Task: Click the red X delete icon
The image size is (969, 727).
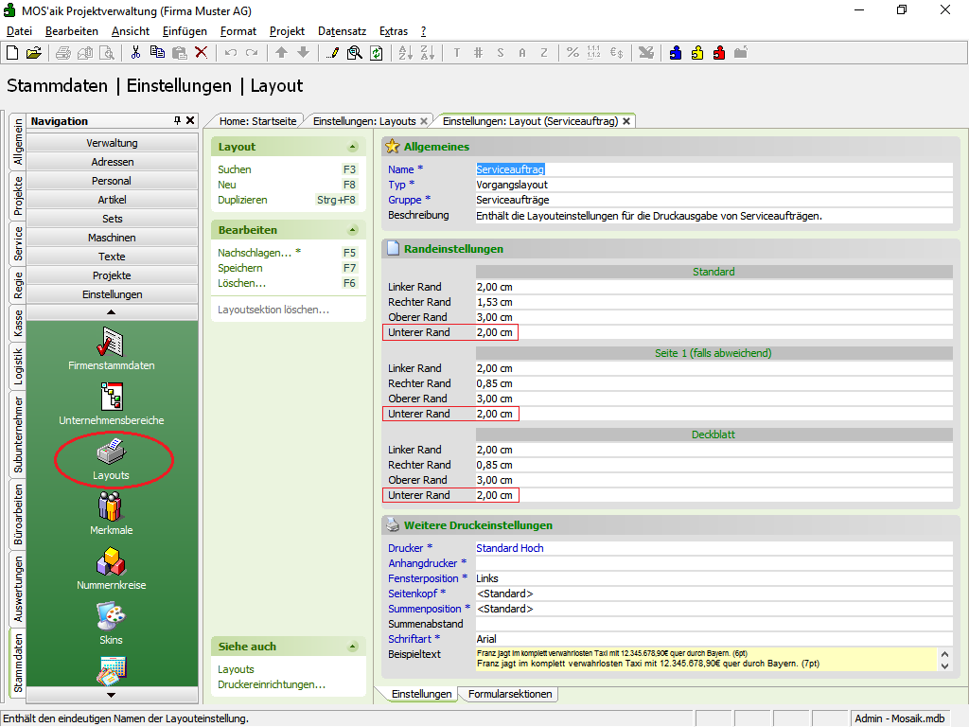Action: click(x=201, y=53)
